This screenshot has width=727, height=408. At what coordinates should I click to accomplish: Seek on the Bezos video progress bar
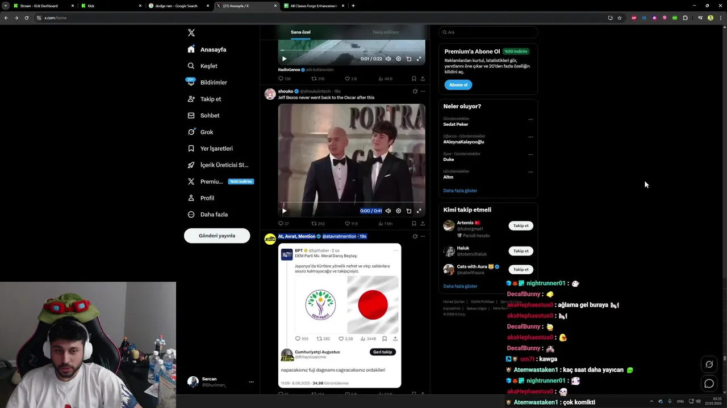point(352,202)
